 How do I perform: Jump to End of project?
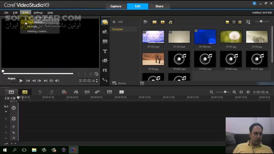45,81
